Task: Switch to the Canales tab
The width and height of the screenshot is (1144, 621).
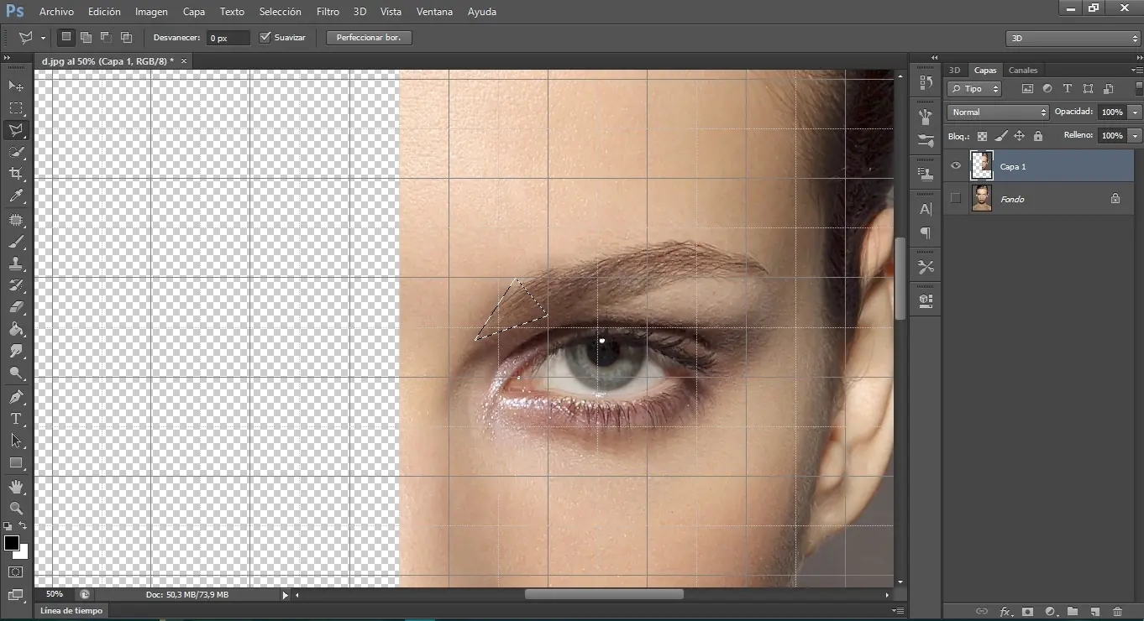Action: (x=1022, y=70)
